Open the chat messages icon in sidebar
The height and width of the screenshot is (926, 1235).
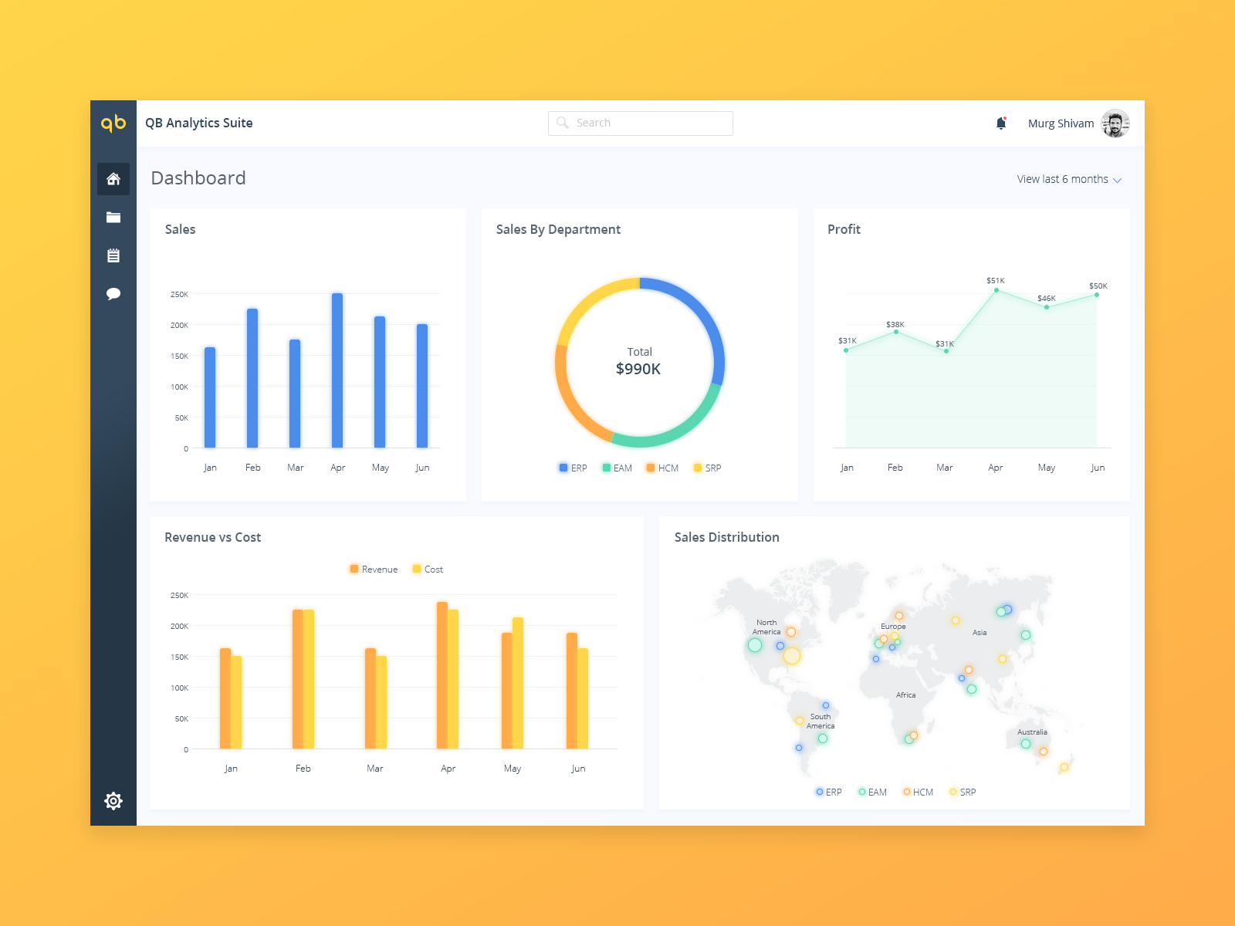(x=113, y=293)
